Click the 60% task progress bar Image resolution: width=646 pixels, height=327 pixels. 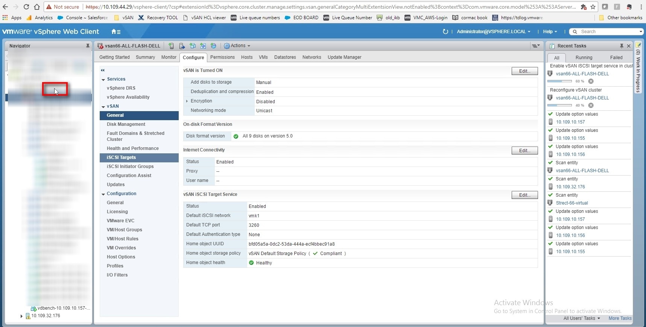click(559, 81)
